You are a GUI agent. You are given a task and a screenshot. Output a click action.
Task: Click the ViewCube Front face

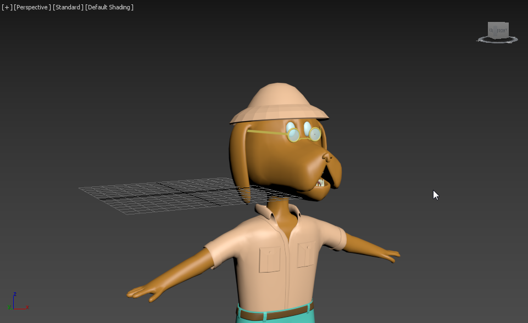click(502, 31)
